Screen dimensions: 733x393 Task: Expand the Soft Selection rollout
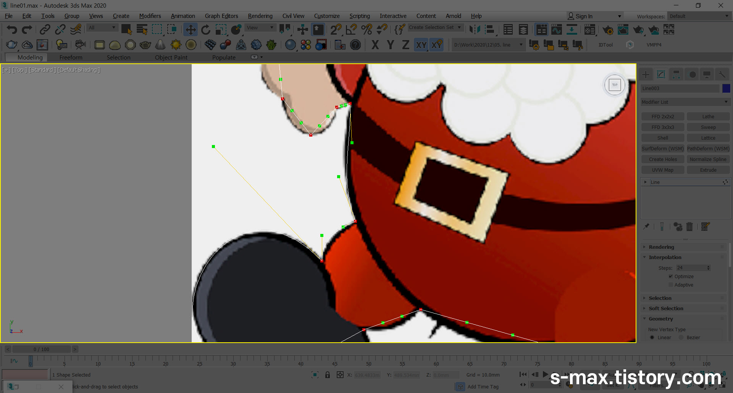(x=684, y=308)
